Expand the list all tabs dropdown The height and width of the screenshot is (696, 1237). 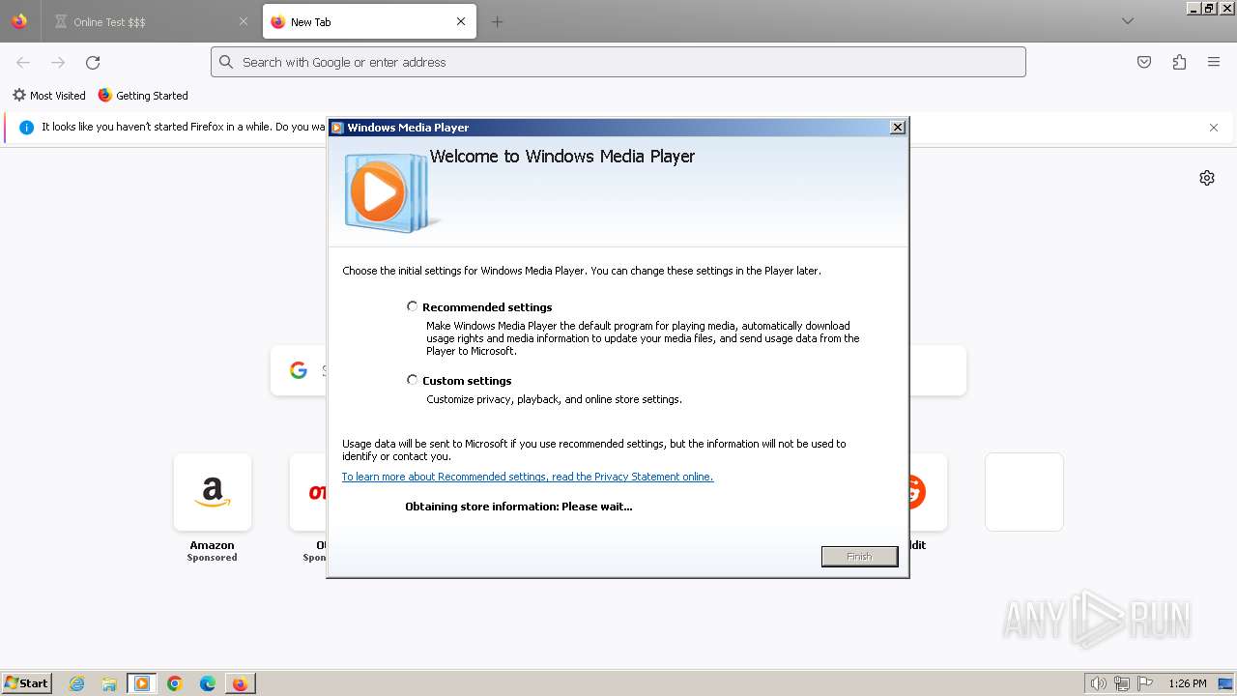(1128, 21)
